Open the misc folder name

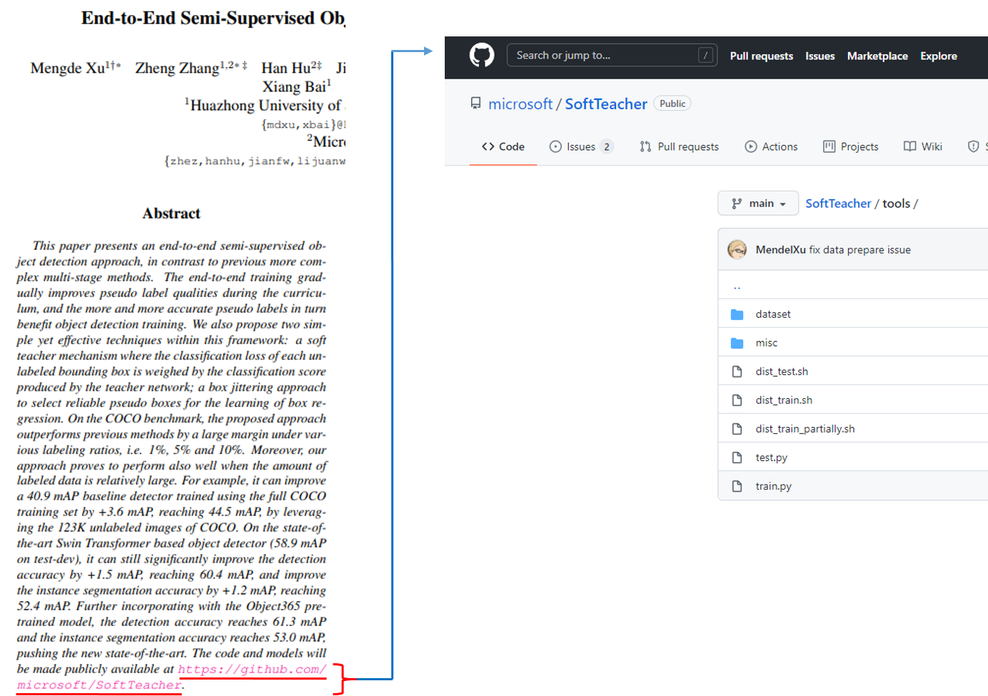767,343
